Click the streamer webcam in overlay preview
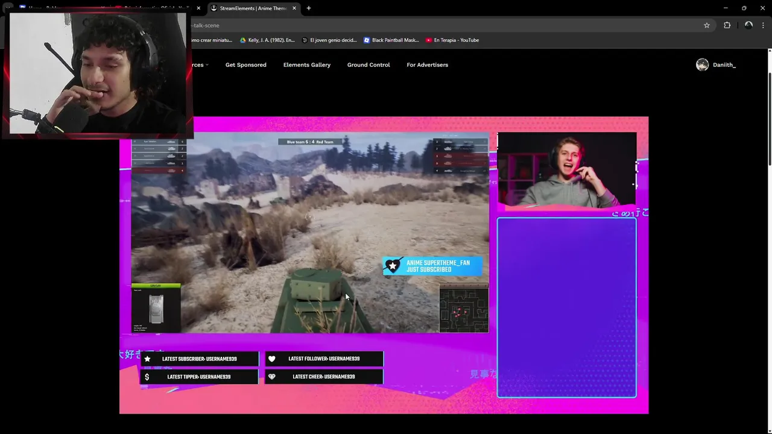 [x=566, y=171]
